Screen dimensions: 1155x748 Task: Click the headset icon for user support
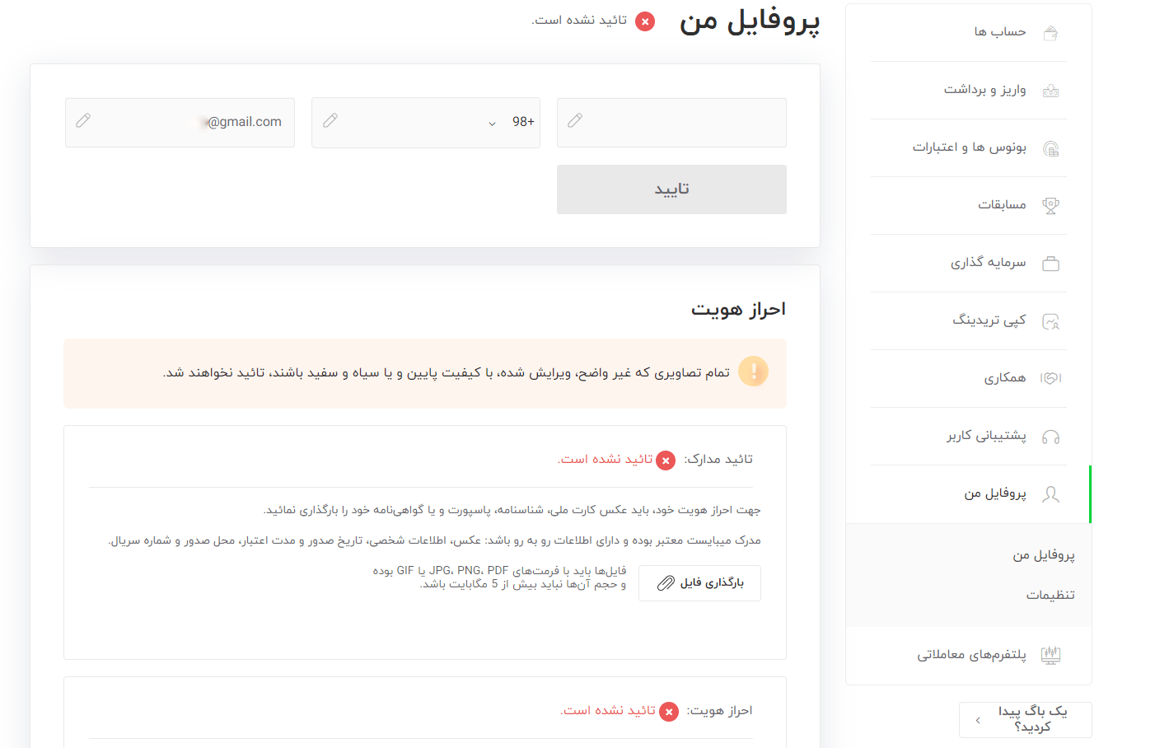(1050, 437)
